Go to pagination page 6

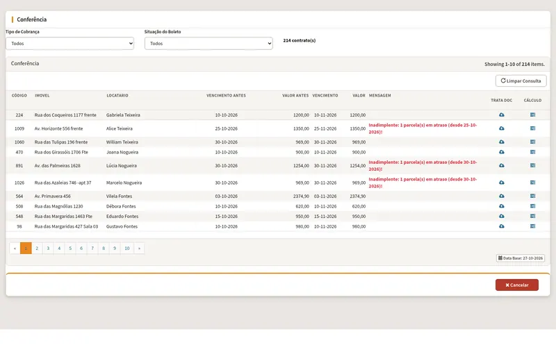point(81,248)
